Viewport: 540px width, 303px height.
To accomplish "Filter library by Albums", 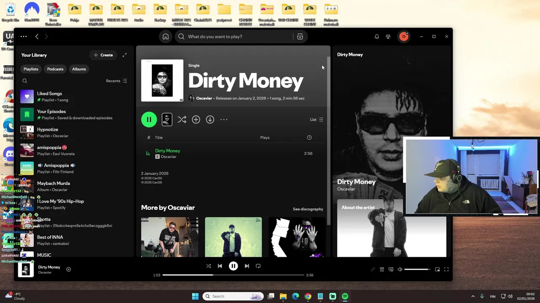I will coord(79,69).
